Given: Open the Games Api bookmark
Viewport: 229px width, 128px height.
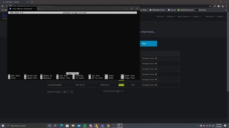Looking at the screenshot, I should (x=201, y=10).
